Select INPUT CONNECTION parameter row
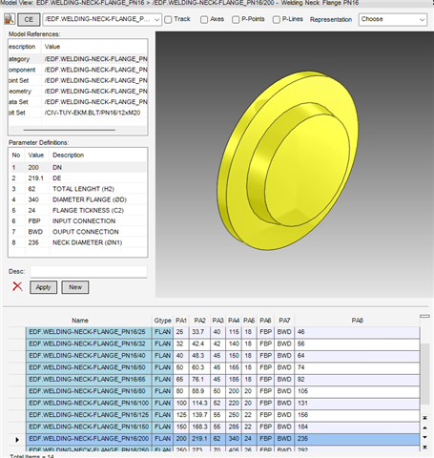Viewport: 434px width, 458px height. coord(78,221)
